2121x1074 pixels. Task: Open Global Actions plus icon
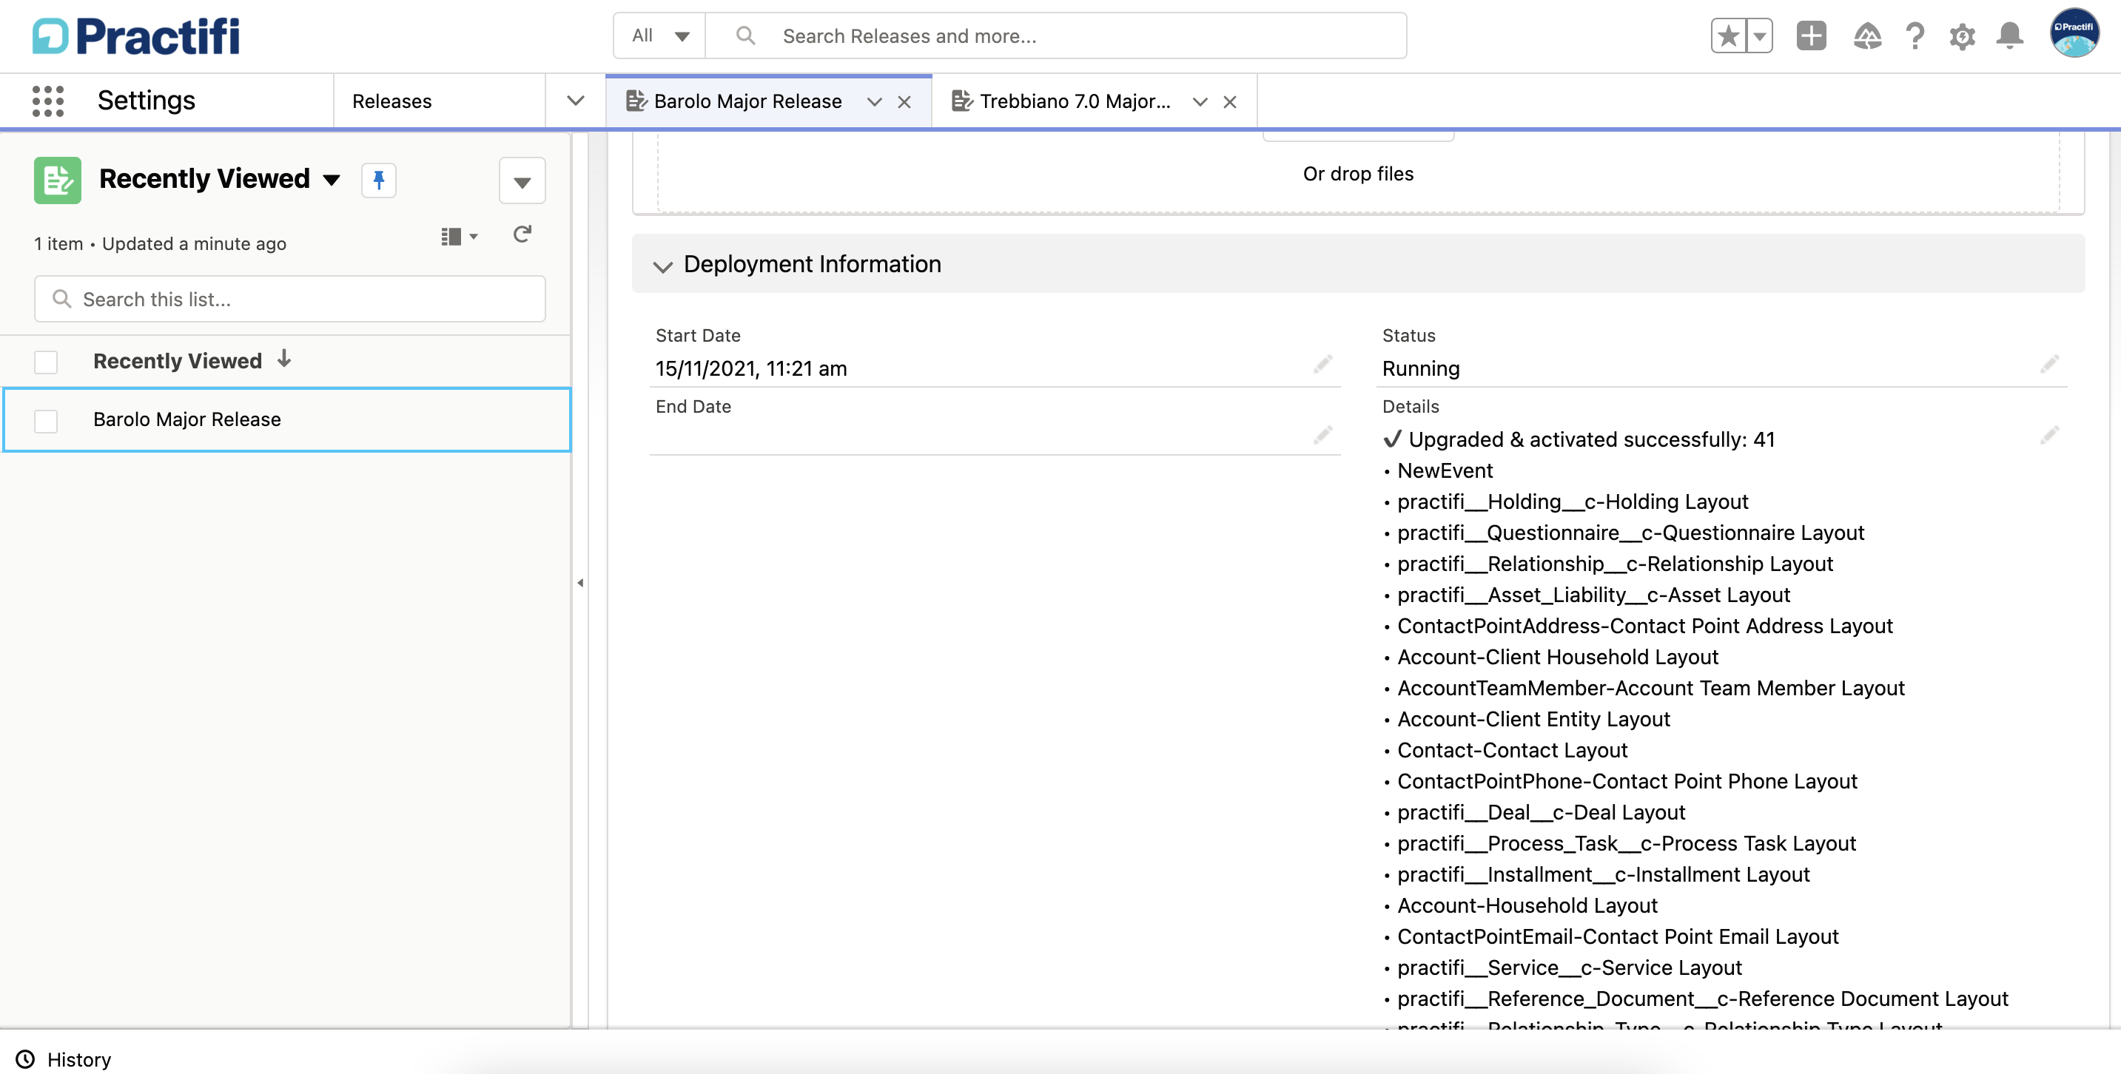pyautogui.click(x=1811, y=36)
